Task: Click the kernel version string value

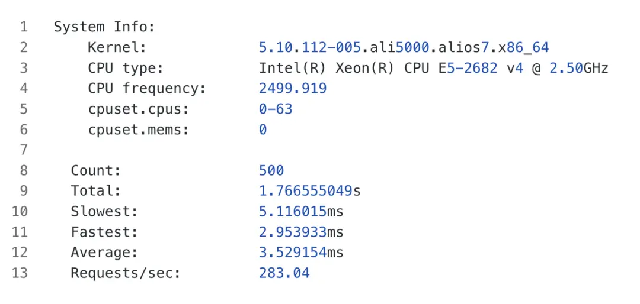Action: [x=404, y=48]
